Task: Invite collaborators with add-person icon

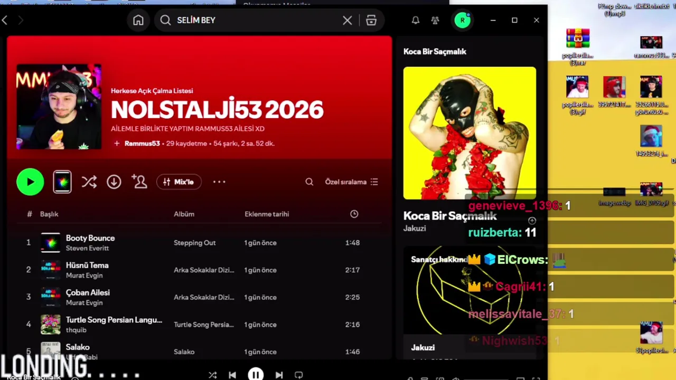Action: pyautogui.click(x=139, y=182)
